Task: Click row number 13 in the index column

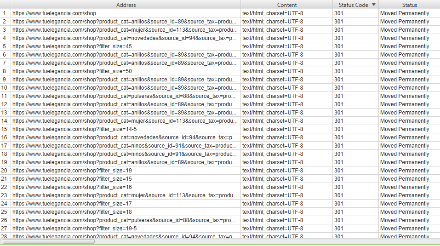Action: [x=4, y=113]
